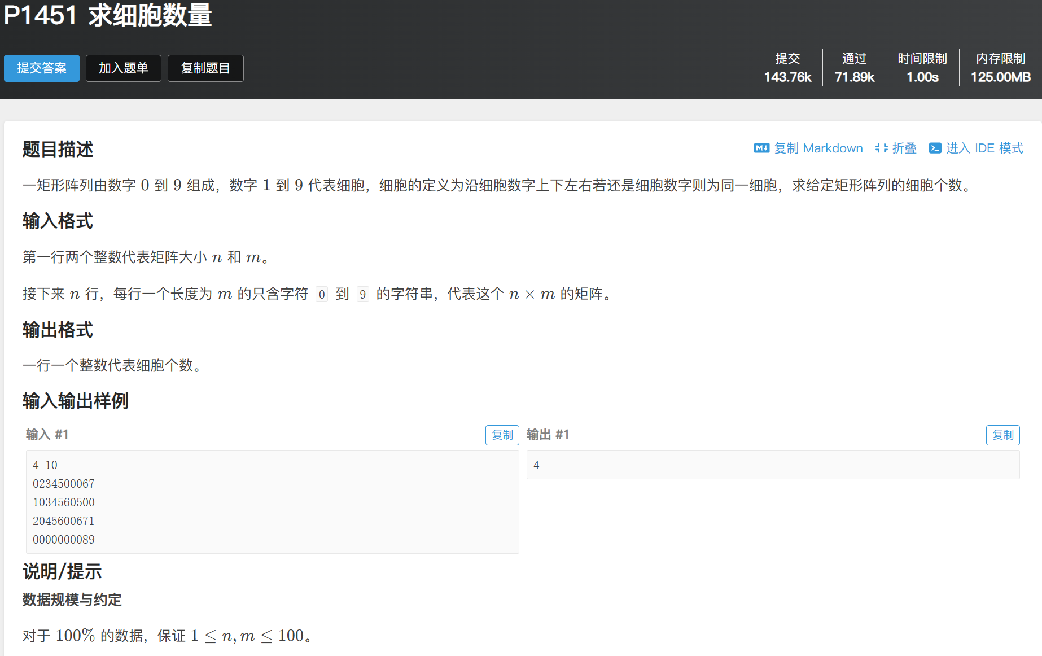Click the Markdown icon beside 复制 Markdown
Image resolution: width=1042 pixels, height=656 pixels.
pyautogui.click(x=761, y=148)
